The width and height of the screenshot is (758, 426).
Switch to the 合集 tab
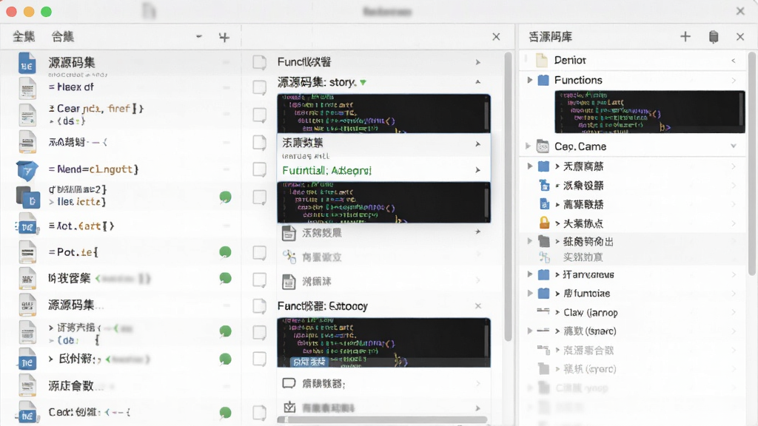63,37
